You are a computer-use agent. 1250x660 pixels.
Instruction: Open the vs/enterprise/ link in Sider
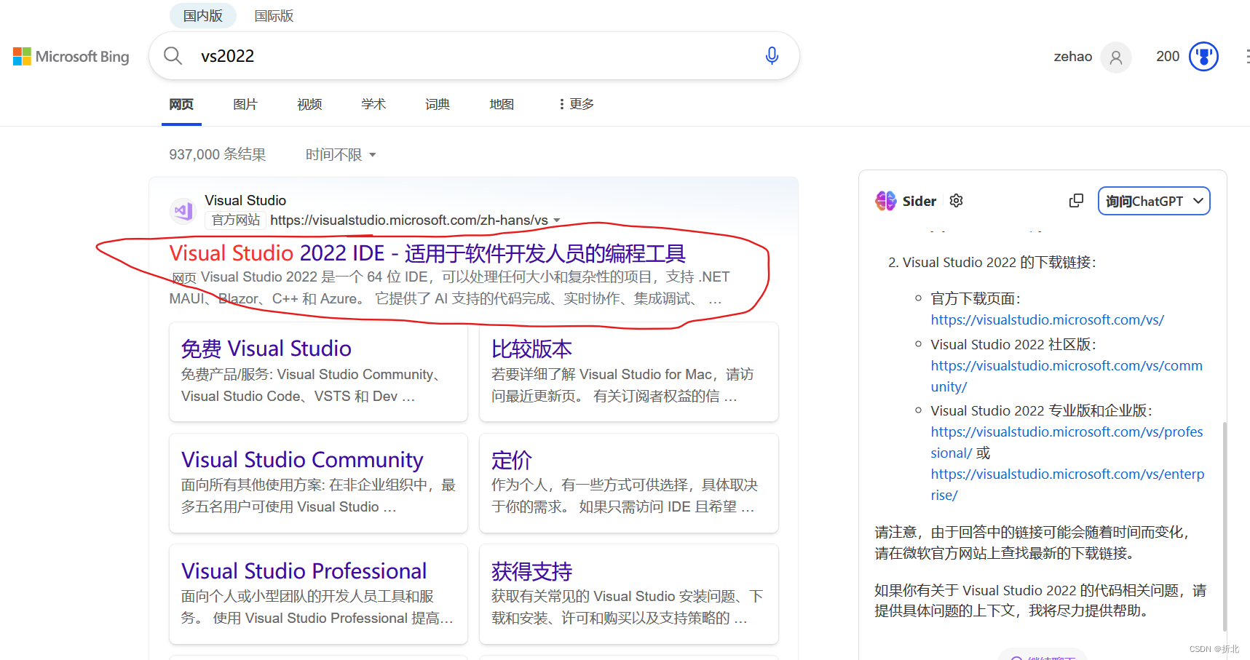click(x=1067, y=485)
